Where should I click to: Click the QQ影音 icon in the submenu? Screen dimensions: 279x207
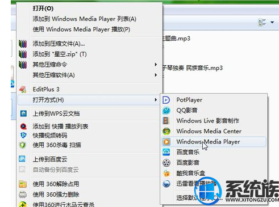point(166,111)
